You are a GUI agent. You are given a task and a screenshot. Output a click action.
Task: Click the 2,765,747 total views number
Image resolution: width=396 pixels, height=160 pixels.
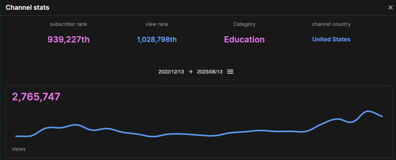coord(36,97)
